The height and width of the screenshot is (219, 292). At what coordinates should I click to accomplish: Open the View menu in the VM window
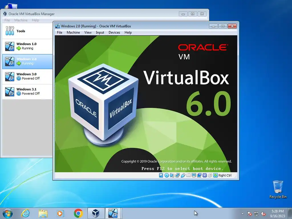point(88,33)
